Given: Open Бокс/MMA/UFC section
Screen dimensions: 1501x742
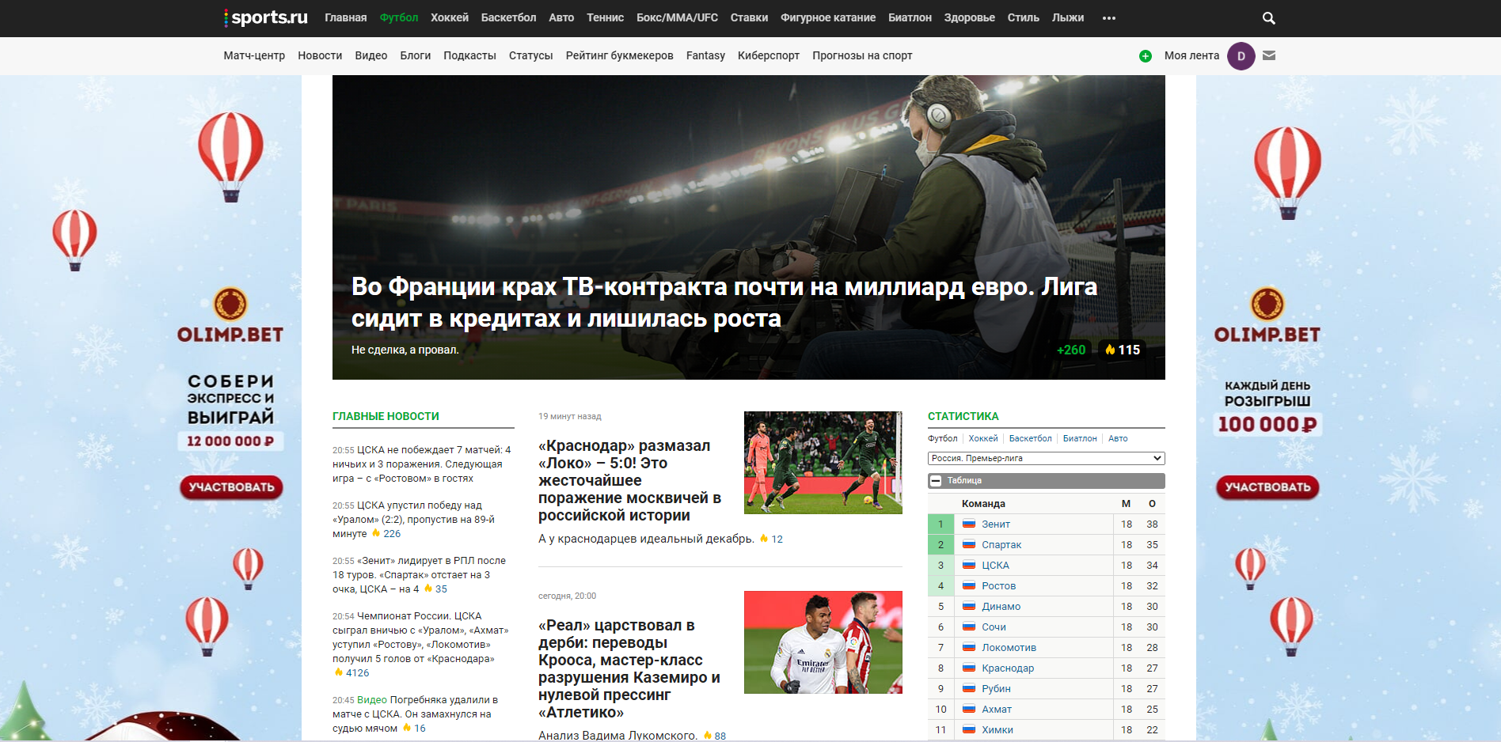Looking at the screenshot, I should pos(677,17).
